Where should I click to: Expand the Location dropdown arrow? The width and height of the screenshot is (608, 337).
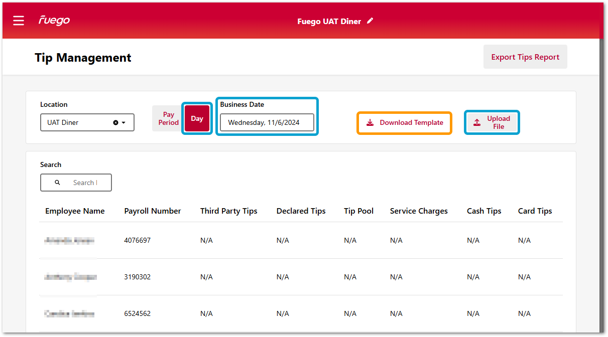coord(124,122)
